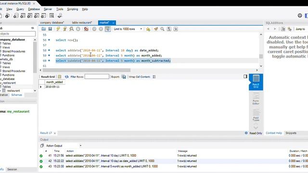
Task: Open the schema inspector toolbar icon
Action: pyautogui.click(x=8, y=16)
